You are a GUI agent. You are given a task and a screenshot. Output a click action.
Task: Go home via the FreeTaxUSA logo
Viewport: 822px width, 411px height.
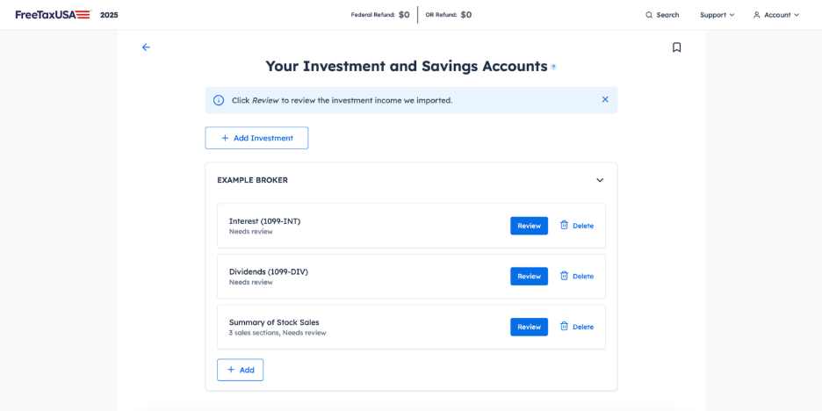click(53, 15)
